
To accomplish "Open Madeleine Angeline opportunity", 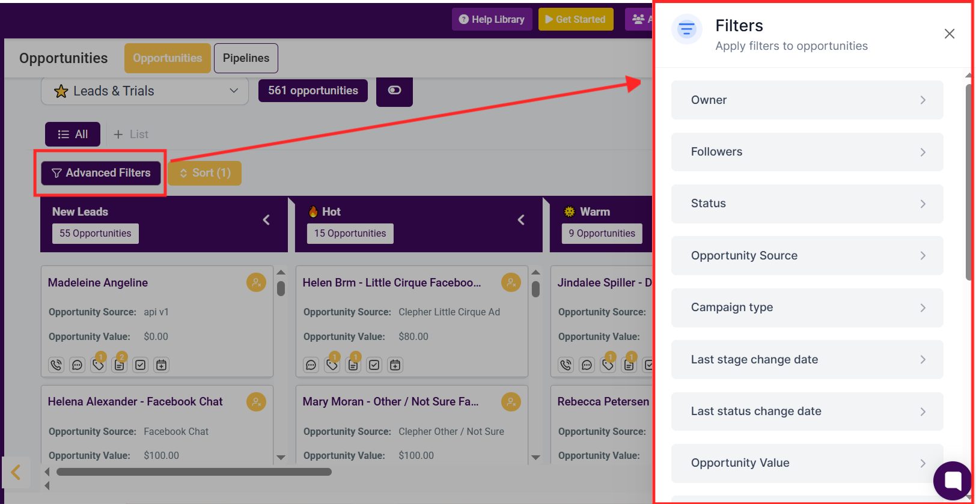I will coord(98,283).
